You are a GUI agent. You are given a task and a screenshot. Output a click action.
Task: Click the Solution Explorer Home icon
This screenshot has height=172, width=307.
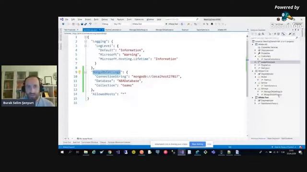[259, 34]
